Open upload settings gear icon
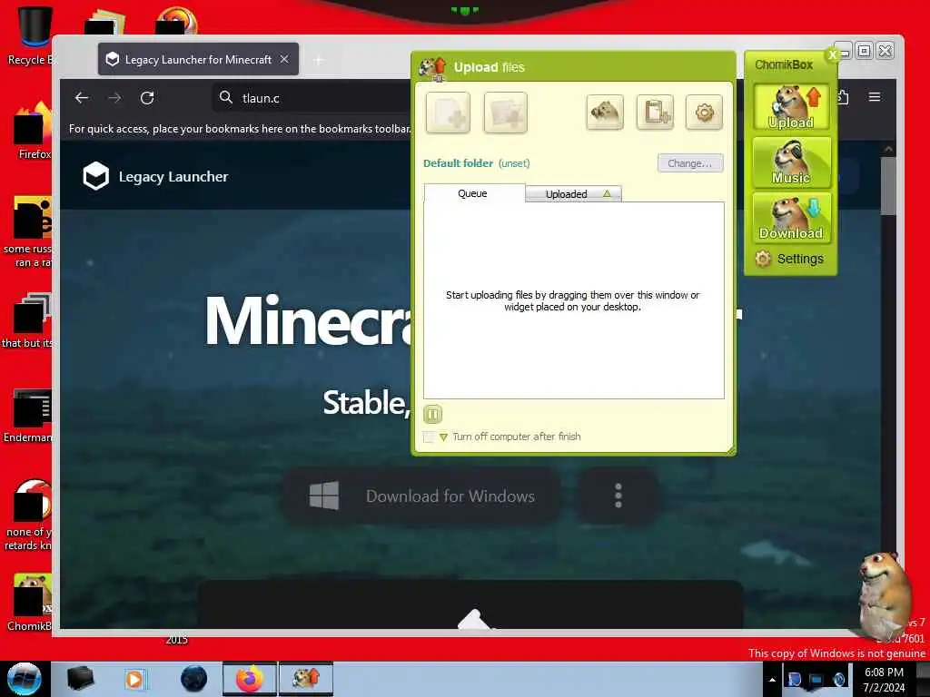Screen dimensions: 930x697 click(704, 112)
